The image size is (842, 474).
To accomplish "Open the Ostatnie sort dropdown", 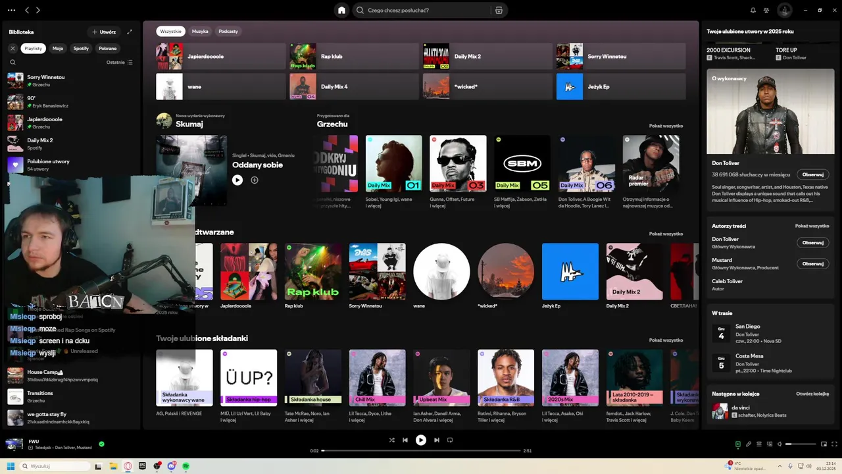I will point(119,63).
